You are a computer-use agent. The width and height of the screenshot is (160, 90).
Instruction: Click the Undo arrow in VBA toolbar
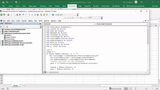[x=23, y=15]
